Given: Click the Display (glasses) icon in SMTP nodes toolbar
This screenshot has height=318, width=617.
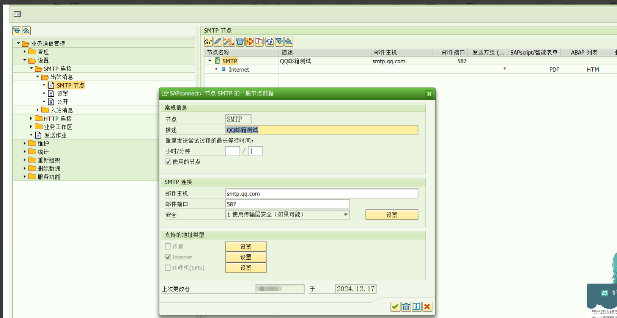Looking at the screenshot, I should point(208,42).
